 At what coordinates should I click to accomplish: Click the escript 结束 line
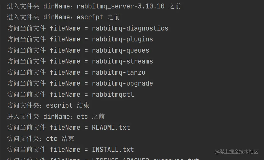(x=48, y=105)
